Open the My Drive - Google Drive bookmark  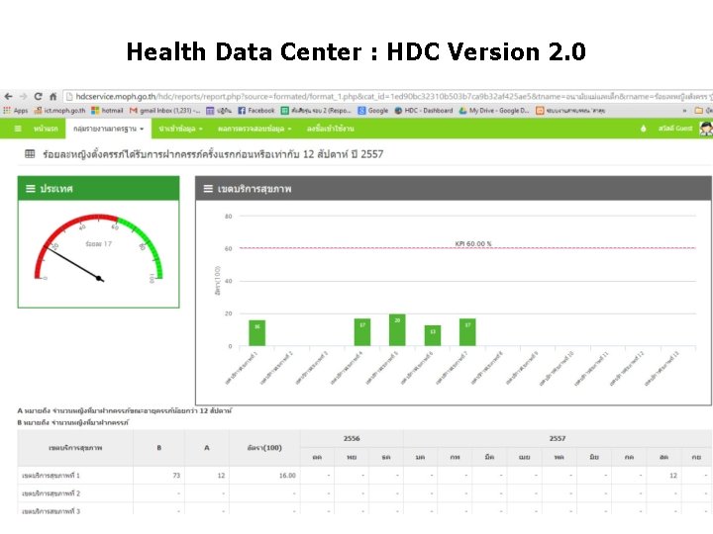[494, 111]
